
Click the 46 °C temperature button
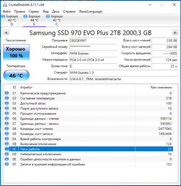pyautogui.click(x=16, y=76)
